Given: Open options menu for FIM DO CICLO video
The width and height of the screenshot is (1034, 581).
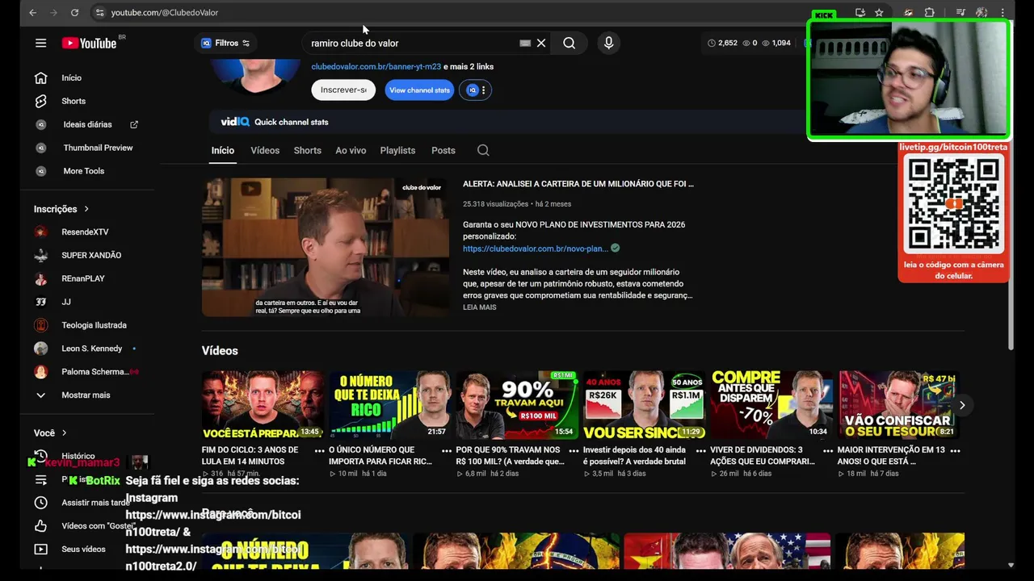Looking at the screenshot, I should [319, 451].
